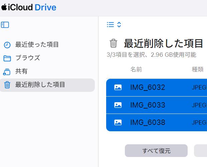This screenshot has height=167, width=207.
Task: Select file IMG_6033
Action: [x=148, y=105]
